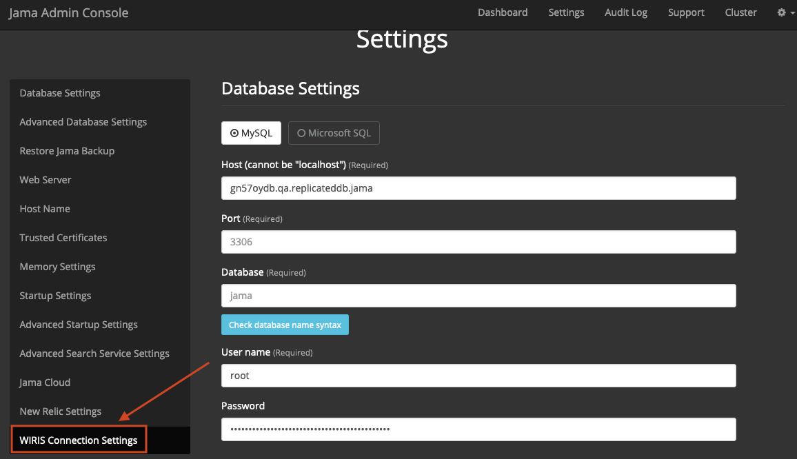
Task: Select the Microsoft SQL database option
Action: pos(334,133)
